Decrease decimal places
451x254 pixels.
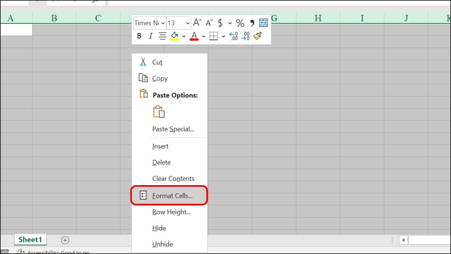click(245, 36)
